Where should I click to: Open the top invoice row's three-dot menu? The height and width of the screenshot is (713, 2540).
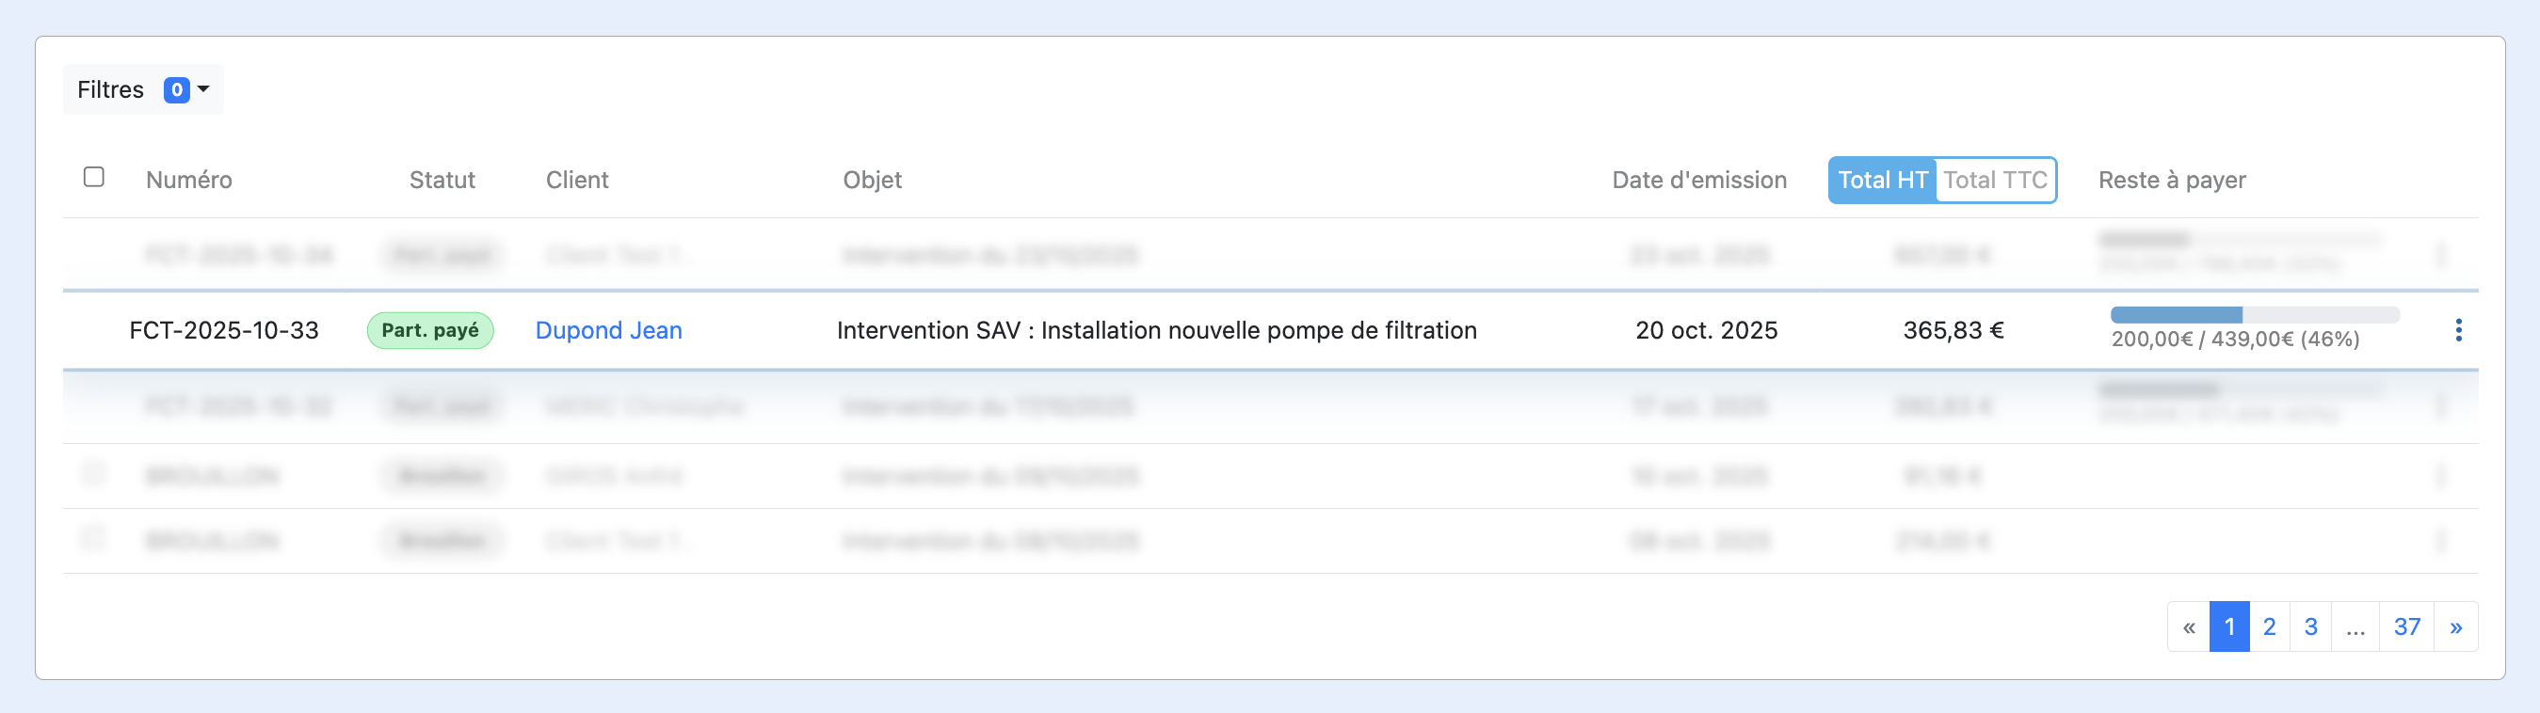(2460, 254)
